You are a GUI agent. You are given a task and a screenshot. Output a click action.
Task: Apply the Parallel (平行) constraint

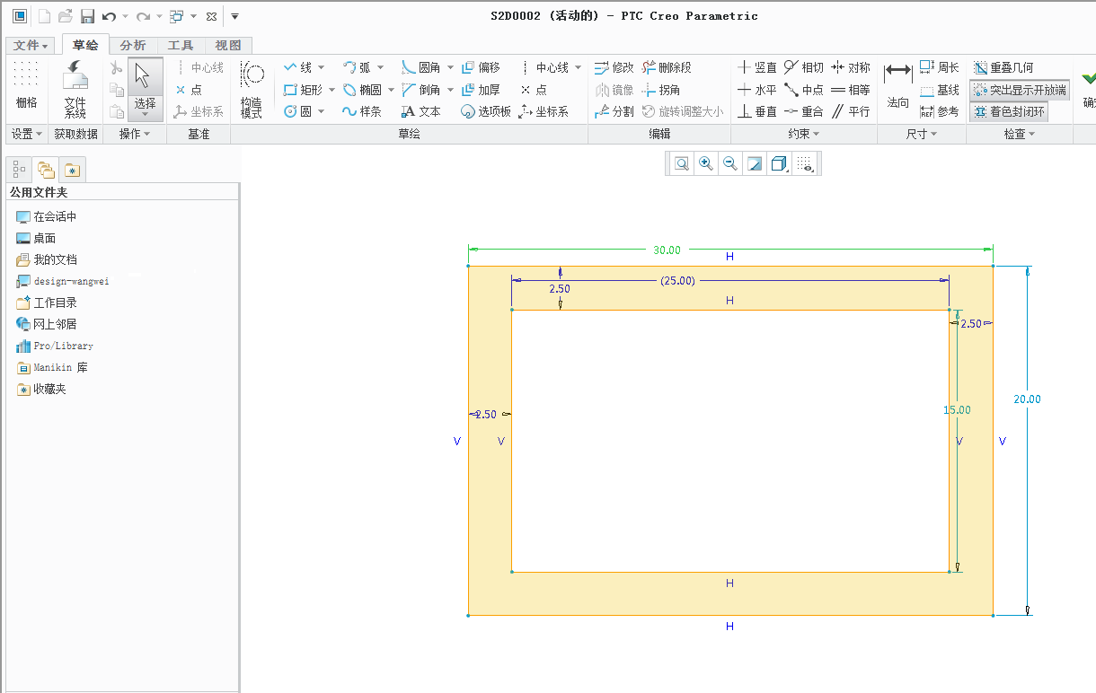tap(850, 111)
